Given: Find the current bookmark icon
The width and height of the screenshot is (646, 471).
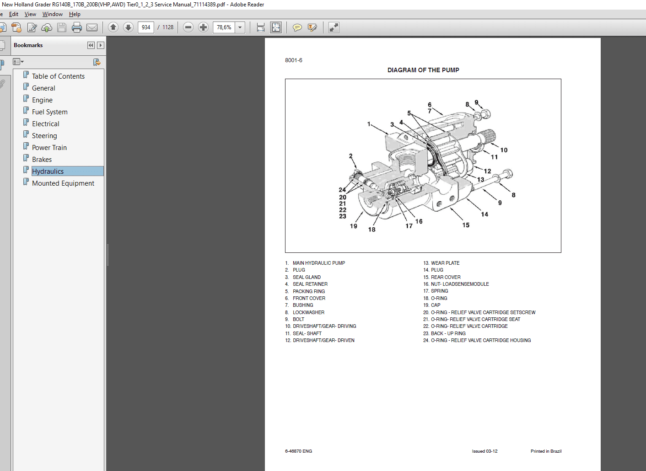Looking at the screenshot, I should click(97, 62).
